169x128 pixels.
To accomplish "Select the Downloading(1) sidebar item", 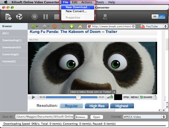I will (14, 40).
